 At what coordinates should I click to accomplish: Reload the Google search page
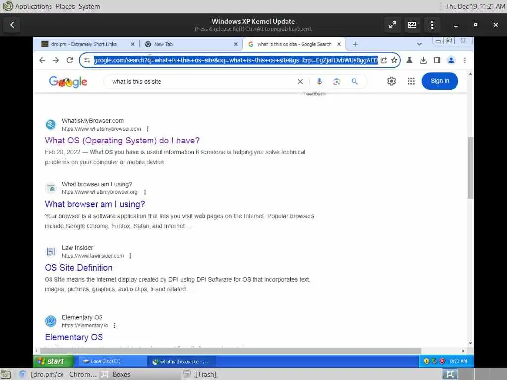click(70, 60)
